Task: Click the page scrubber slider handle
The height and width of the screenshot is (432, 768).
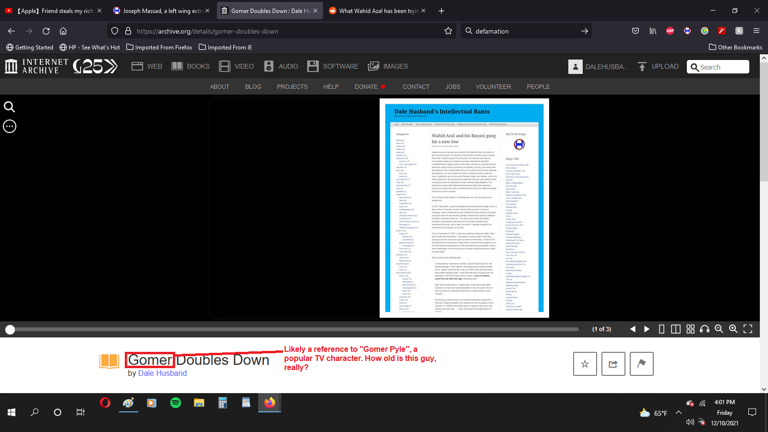Action: coord(10,329)
